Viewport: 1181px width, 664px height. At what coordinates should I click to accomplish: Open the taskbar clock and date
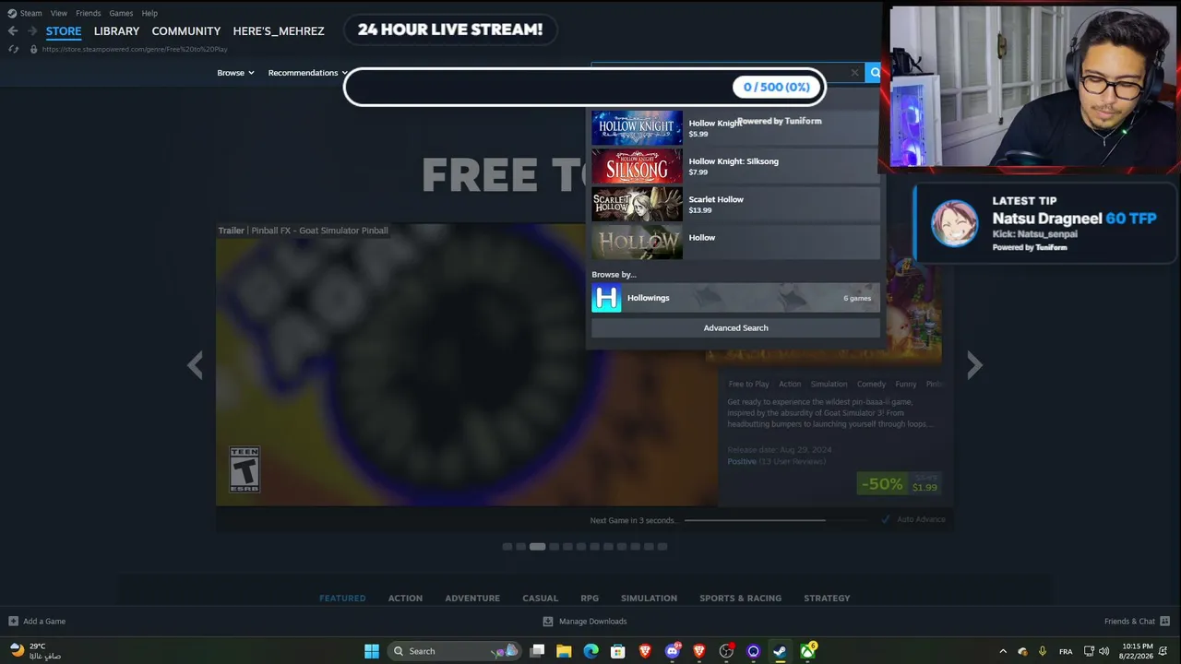1138,651
